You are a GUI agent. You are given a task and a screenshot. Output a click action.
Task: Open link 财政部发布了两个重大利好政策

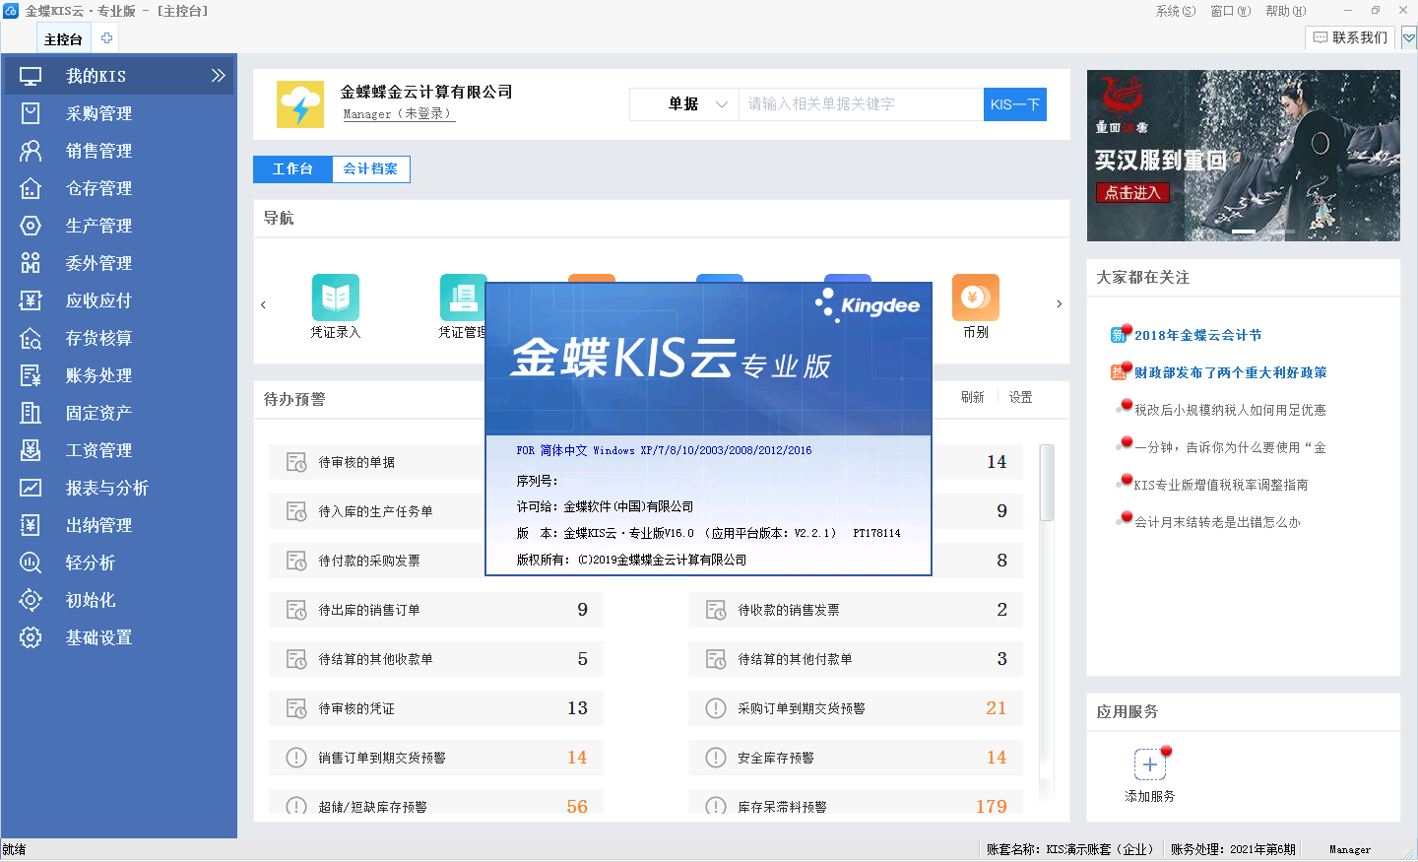coord(1230,372)
